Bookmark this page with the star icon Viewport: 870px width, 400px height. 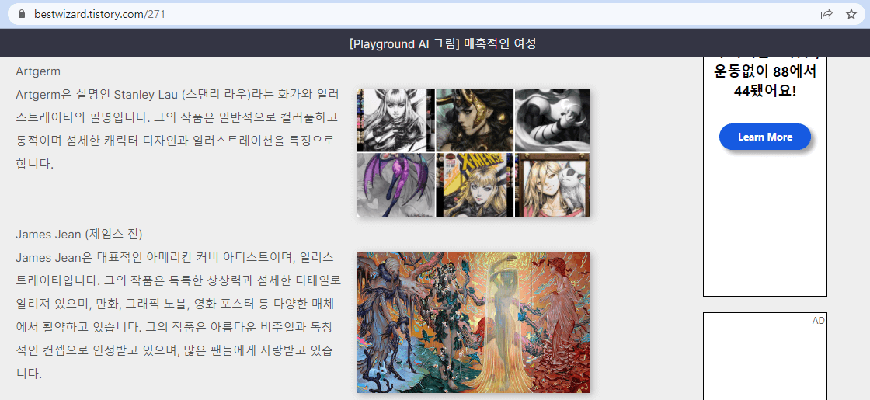click(x=851, y=14)
